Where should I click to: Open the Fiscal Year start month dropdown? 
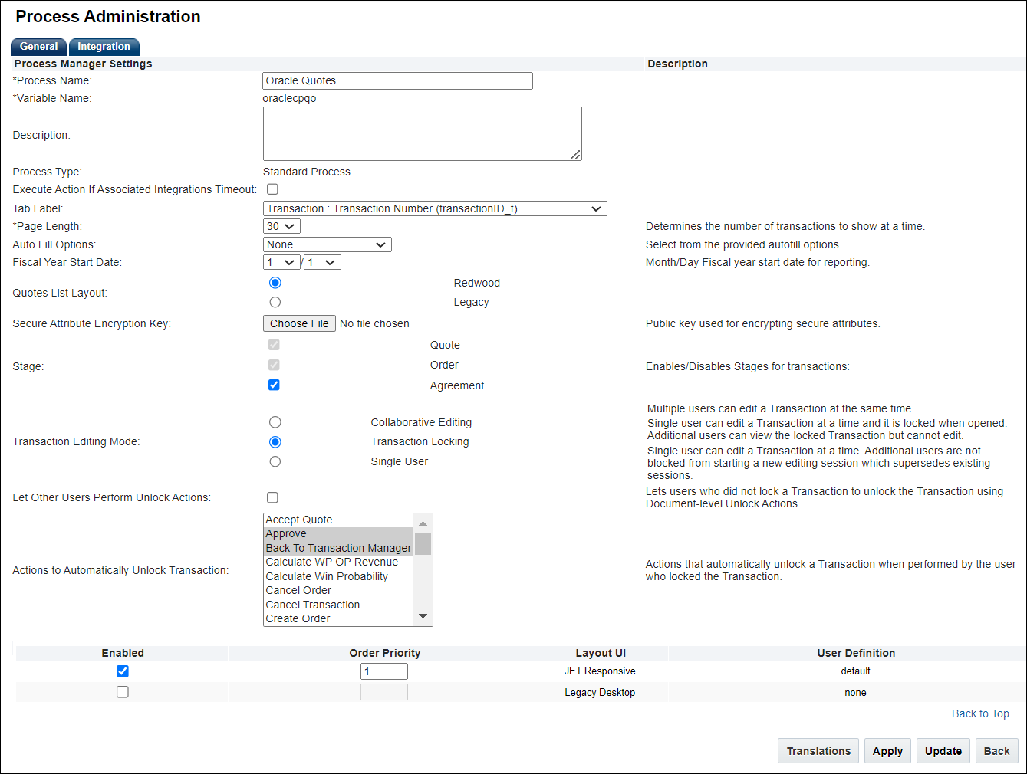click(x=281, y=261)
